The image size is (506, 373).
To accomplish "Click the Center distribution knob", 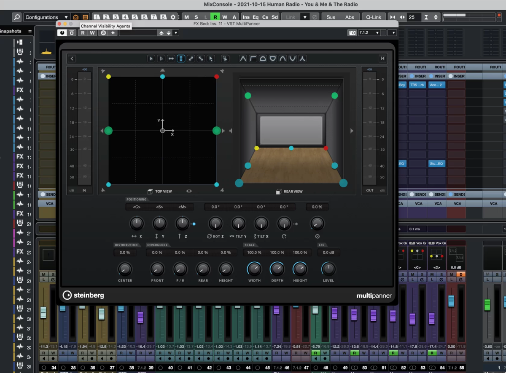I will pyautogui.click(x=125, y=269).
